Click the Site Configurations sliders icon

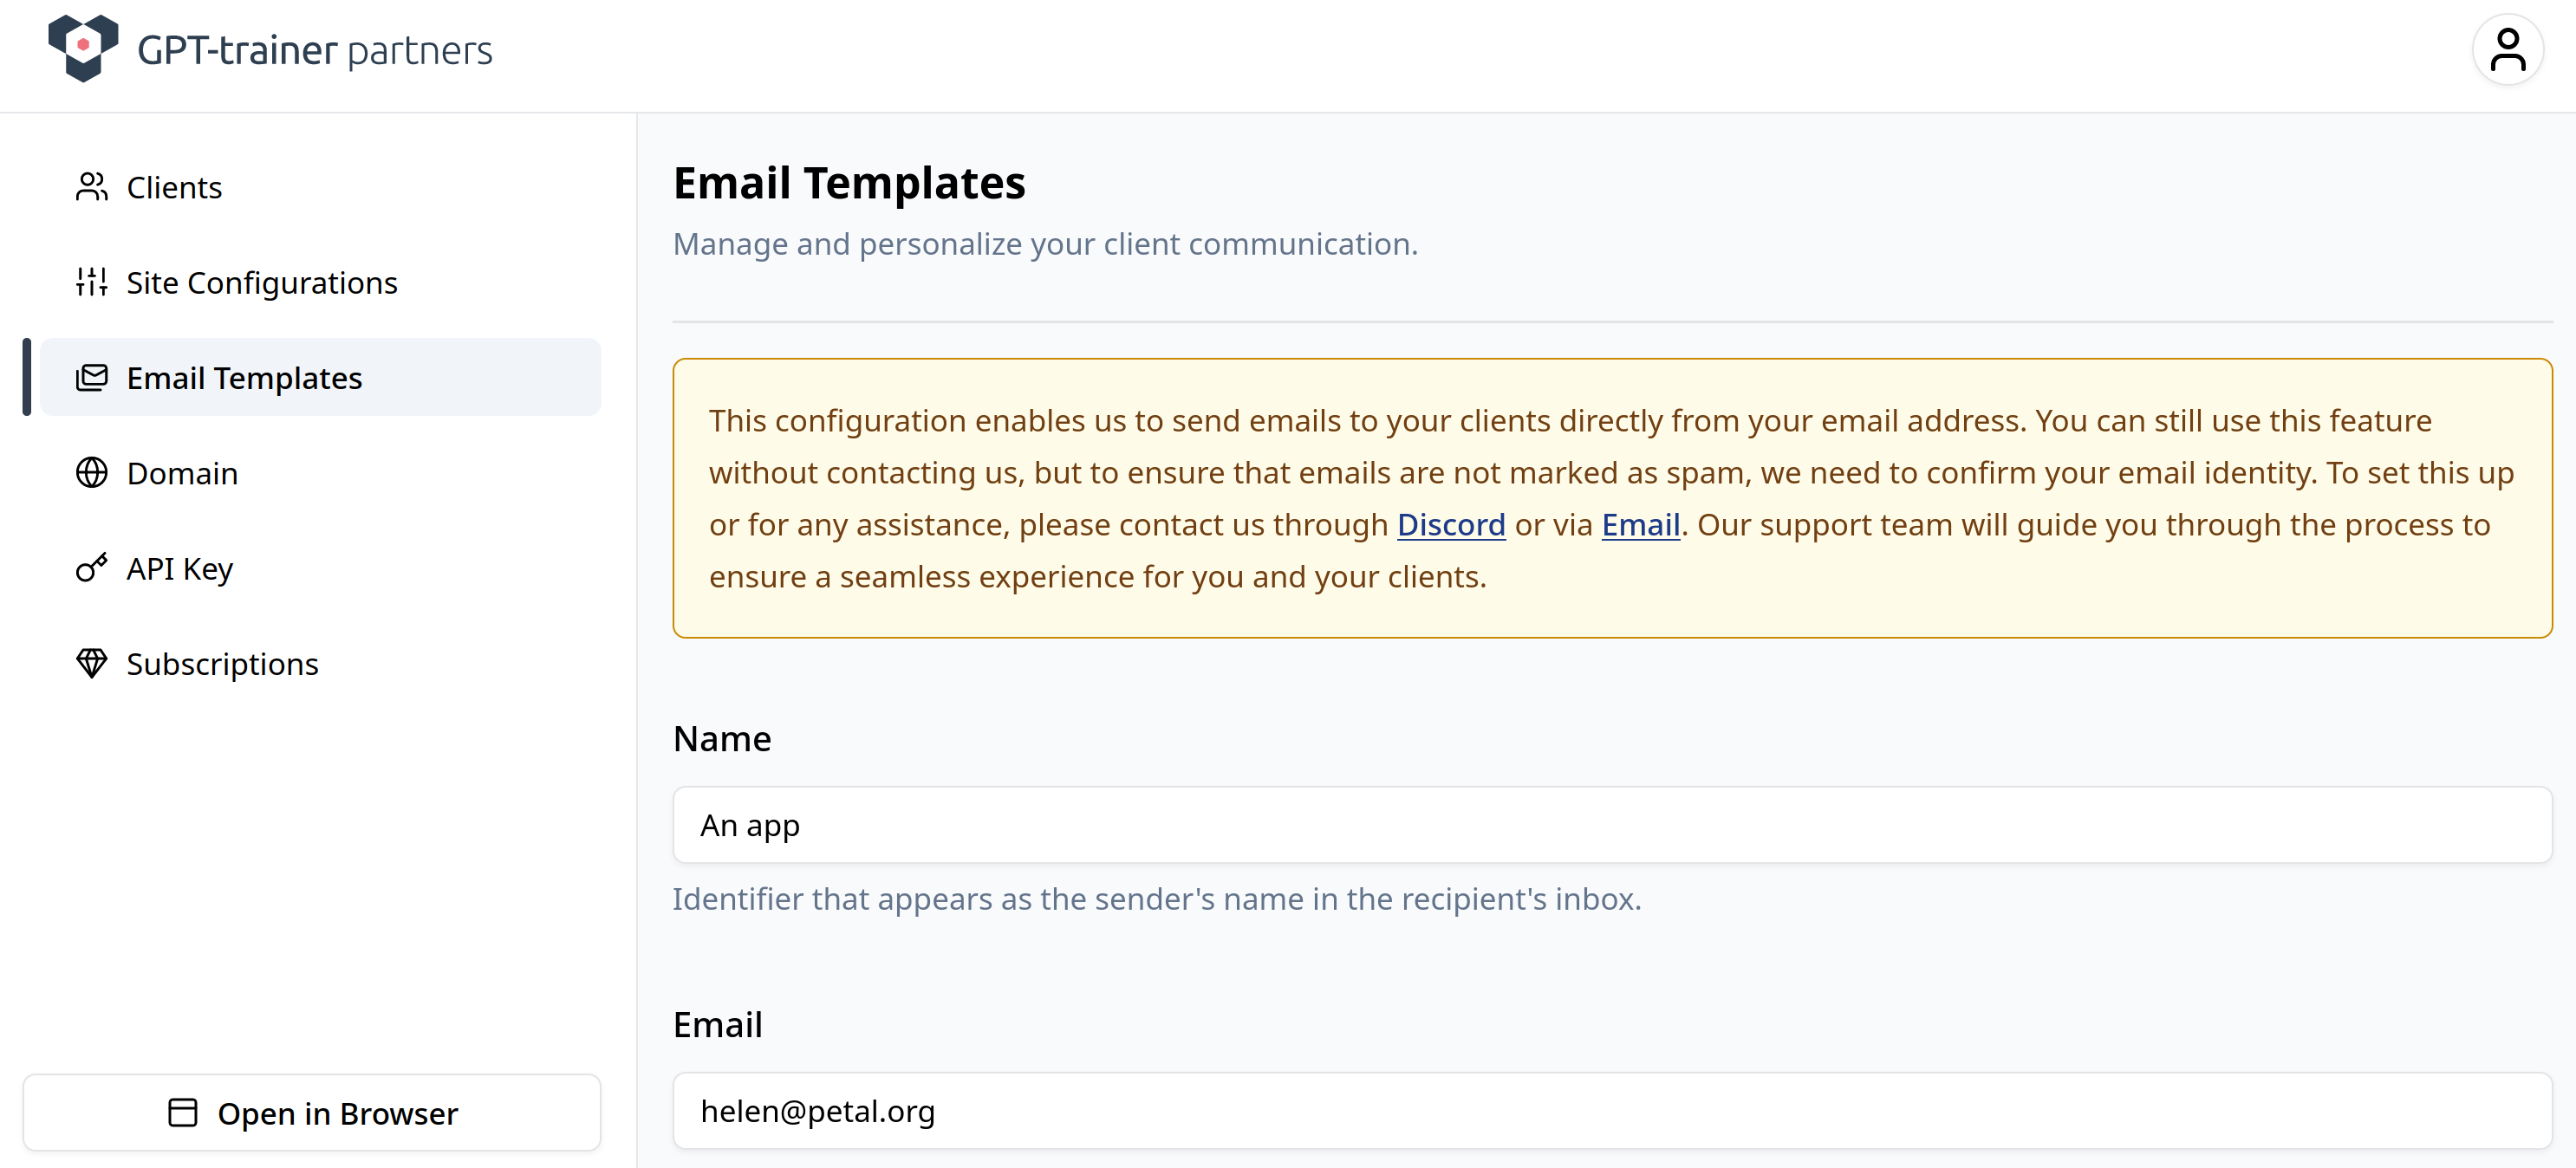(91, 282)
